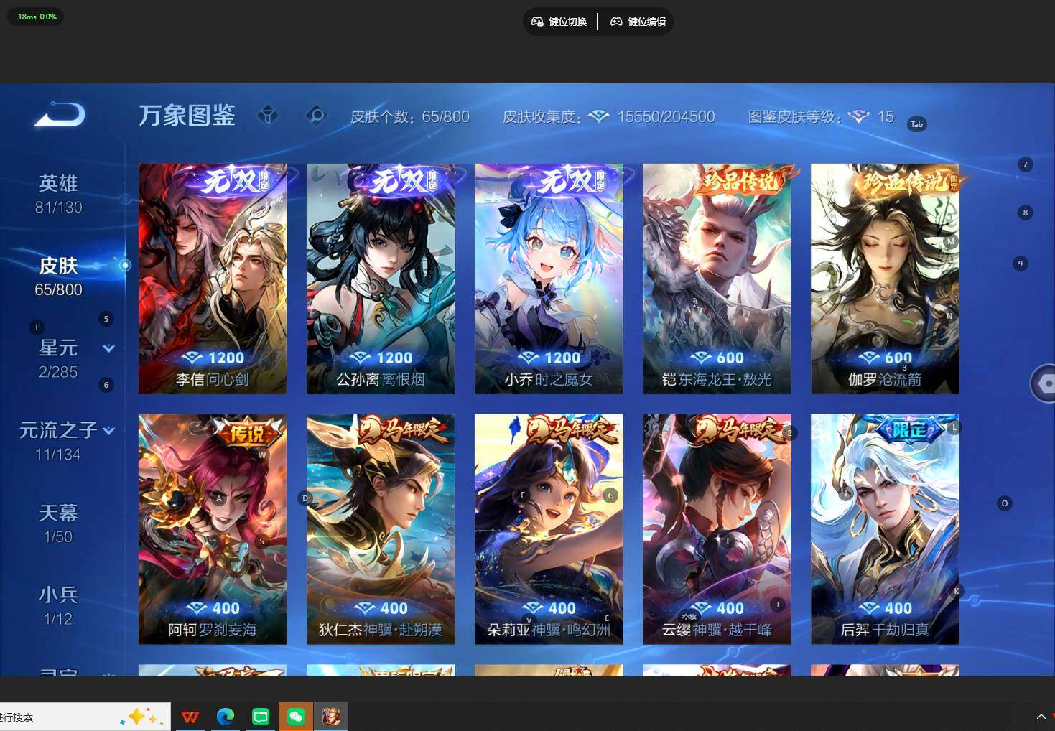View the 铠 东海龙王·敖光 skin card

(717, 279)
